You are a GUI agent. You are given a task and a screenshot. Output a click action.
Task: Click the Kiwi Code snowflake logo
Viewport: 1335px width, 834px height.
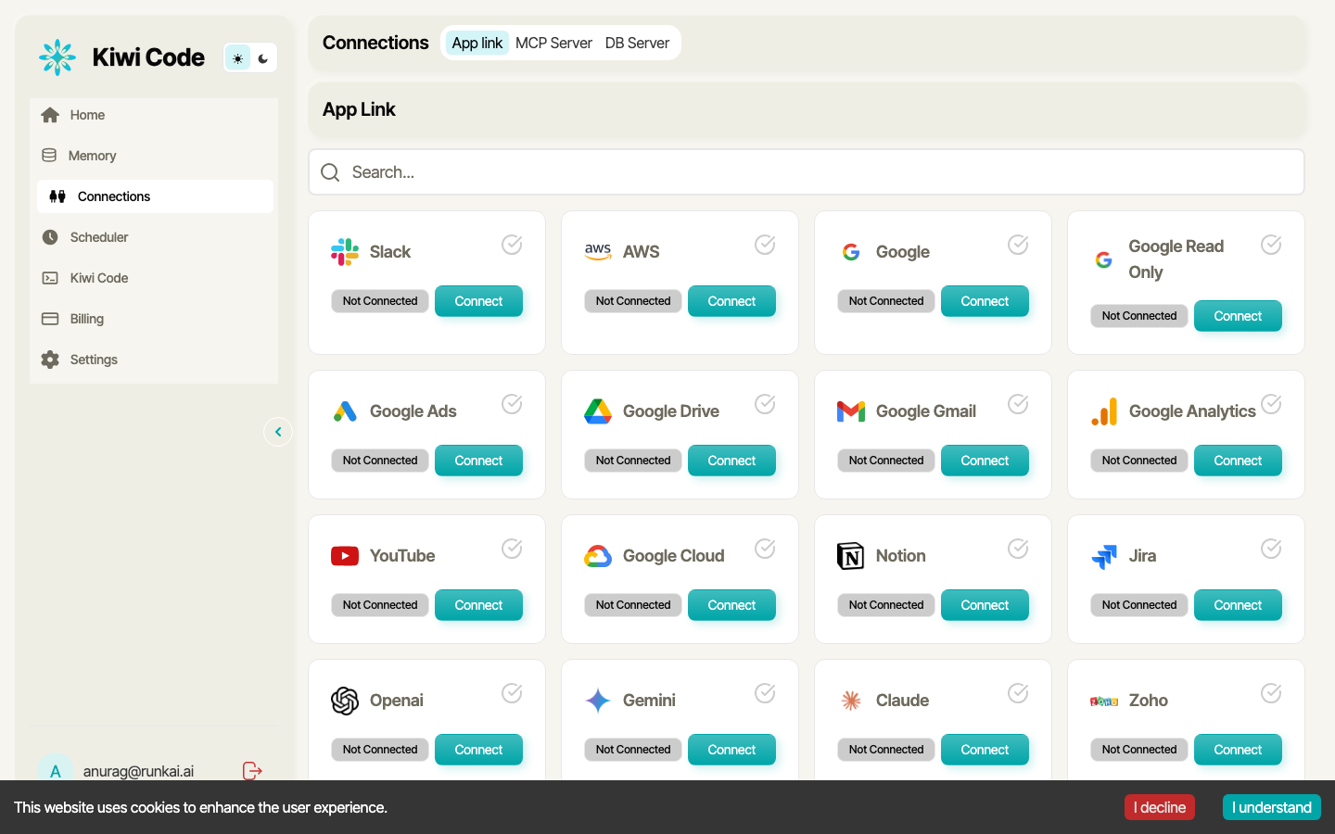click(x=57, y=57)
